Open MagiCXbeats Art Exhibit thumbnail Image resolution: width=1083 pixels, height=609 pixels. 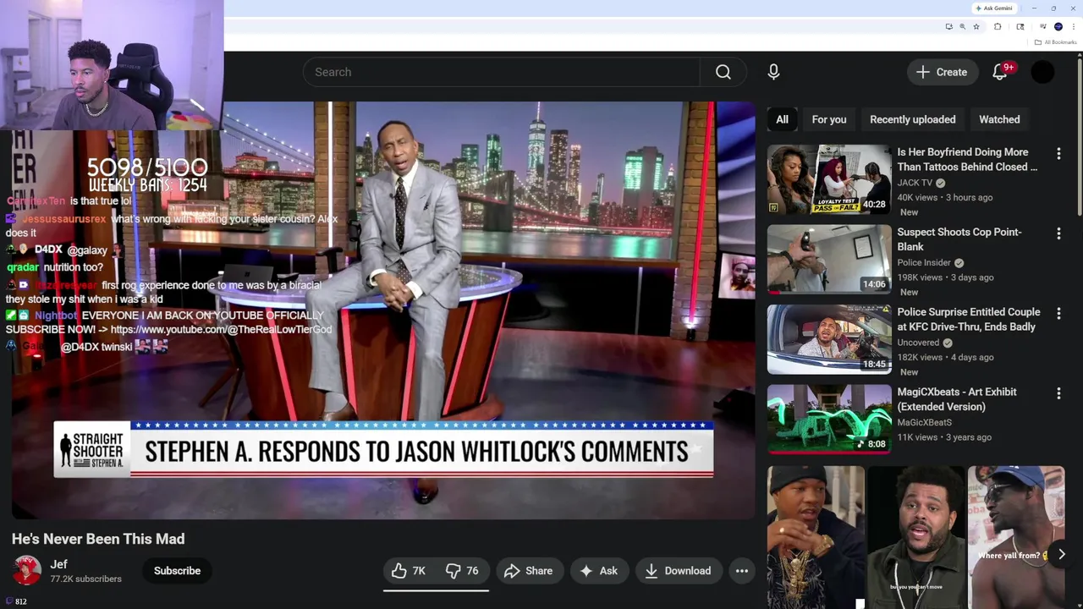point(829,419)
